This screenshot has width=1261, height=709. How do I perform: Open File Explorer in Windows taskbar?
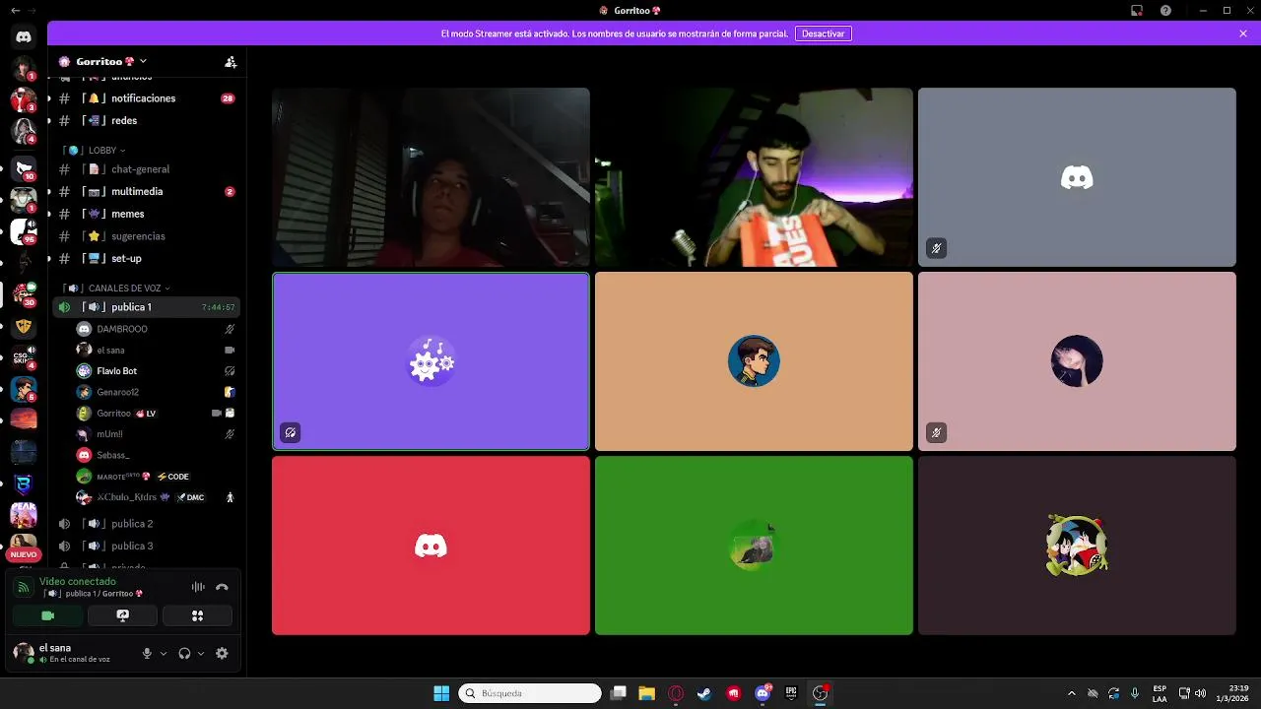[x=646, y=693]
